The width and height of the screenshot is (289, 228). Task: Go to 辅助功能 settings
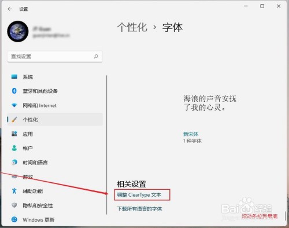click(x=55, y=191)
